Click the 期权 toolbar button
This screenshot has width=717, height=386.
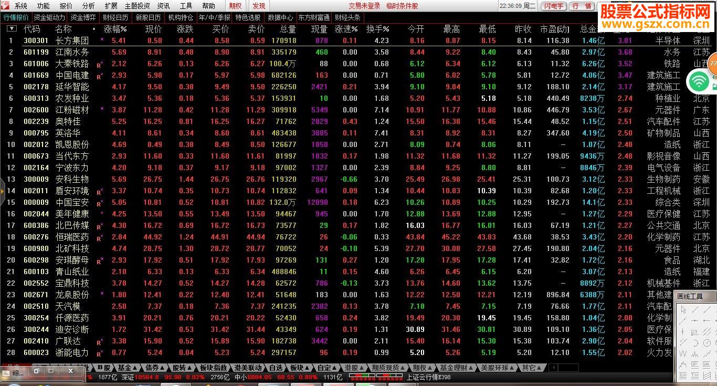click(x=236, y=6)
